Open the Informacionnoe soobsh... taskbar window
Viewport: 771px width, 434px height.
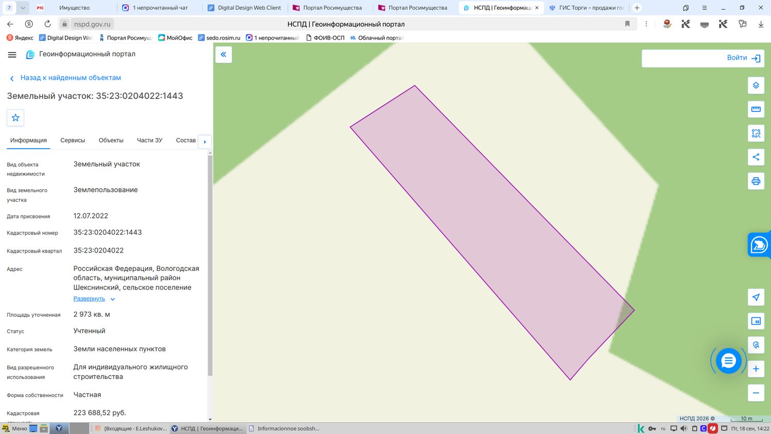(x=284, y=428)
